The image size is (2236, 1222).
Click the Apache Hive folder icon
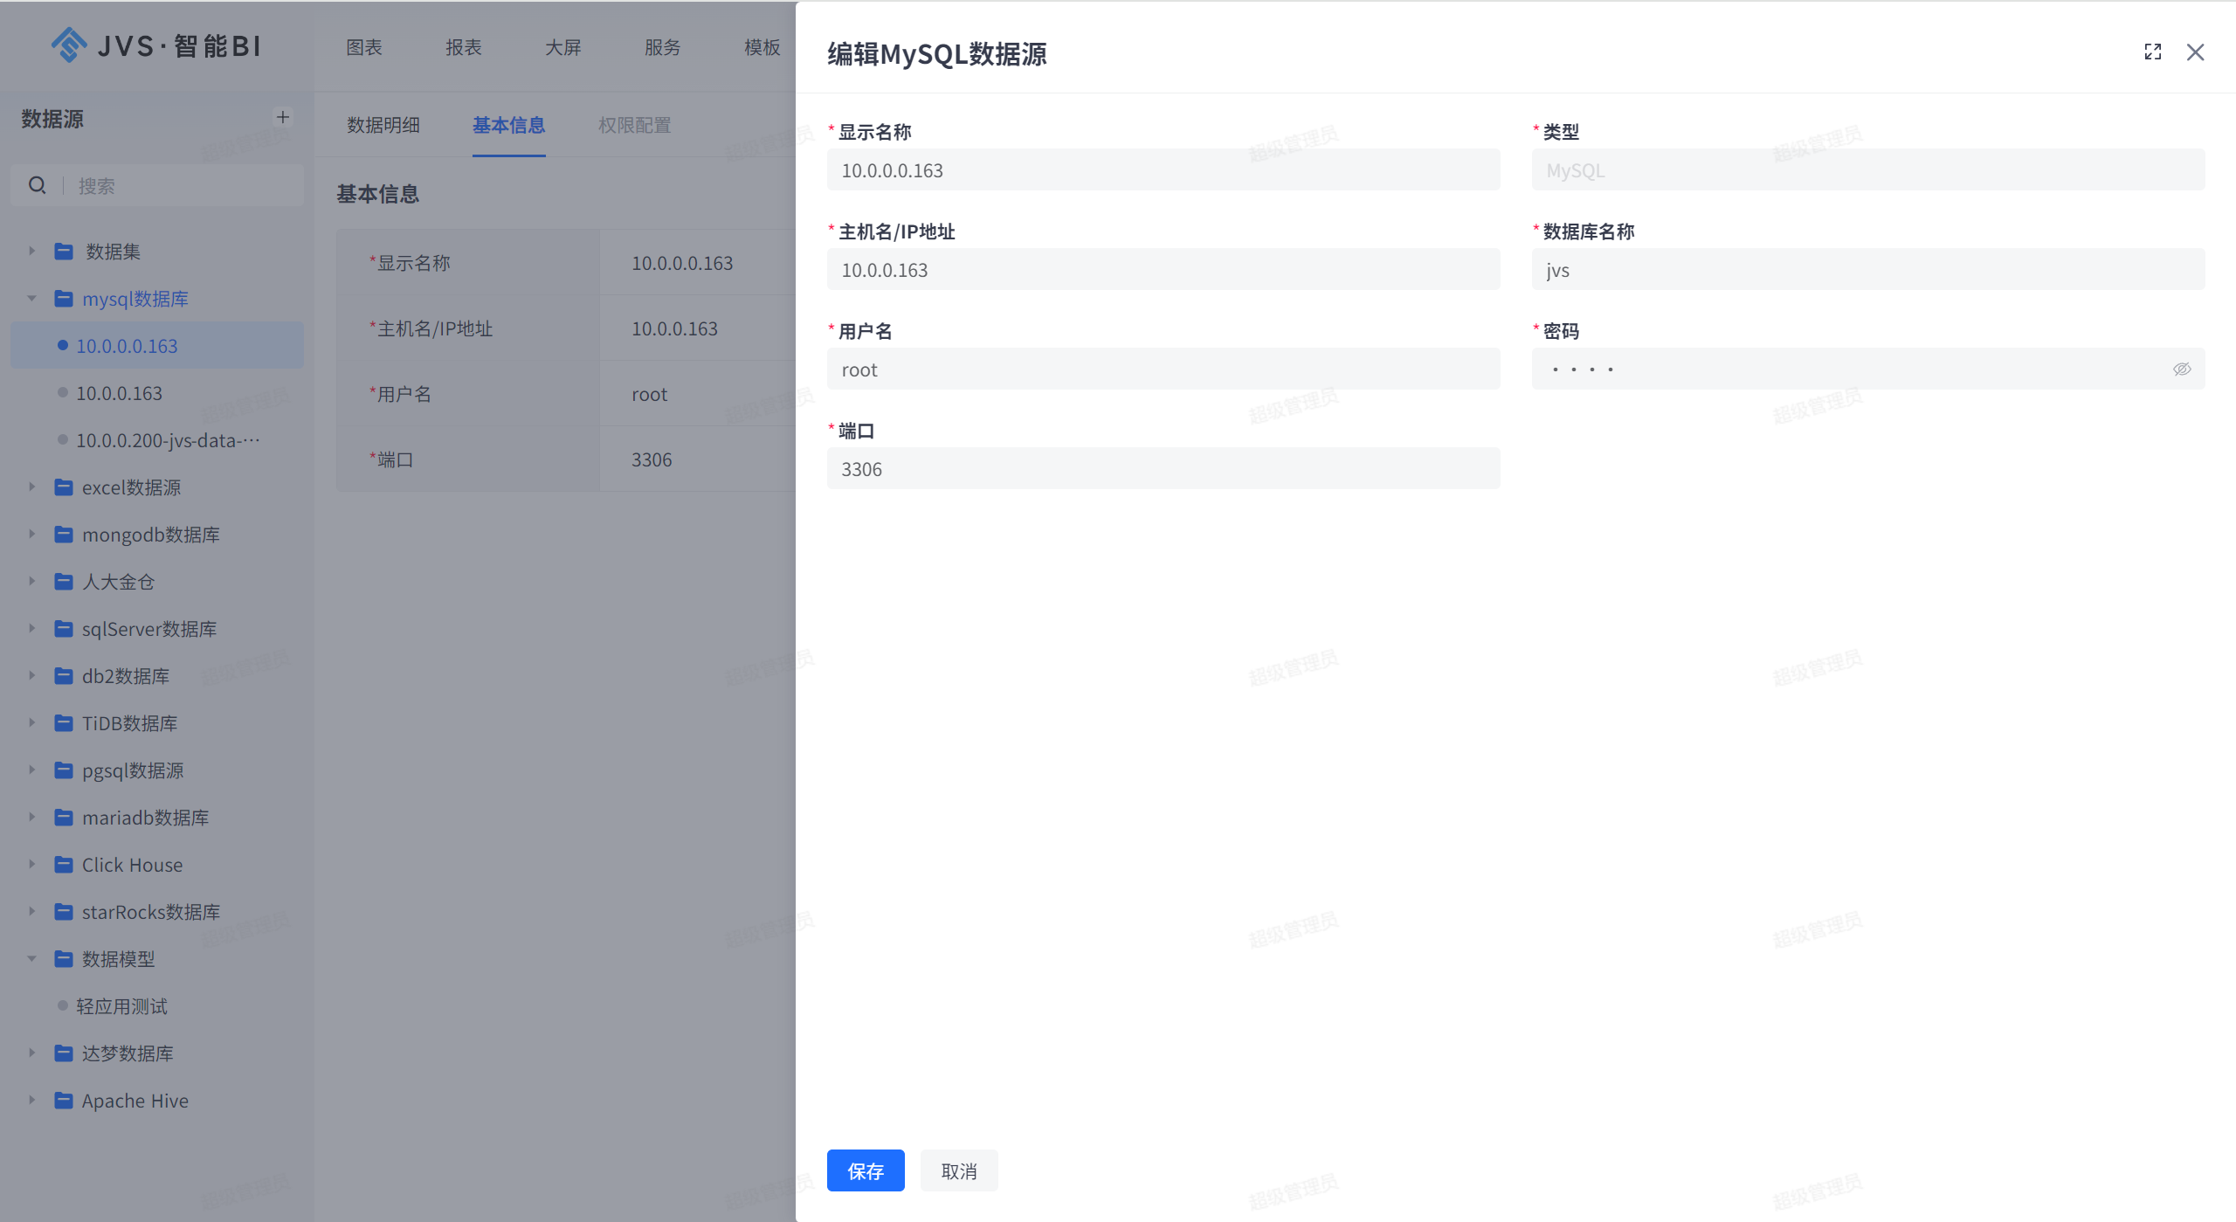pos(64,1101)
